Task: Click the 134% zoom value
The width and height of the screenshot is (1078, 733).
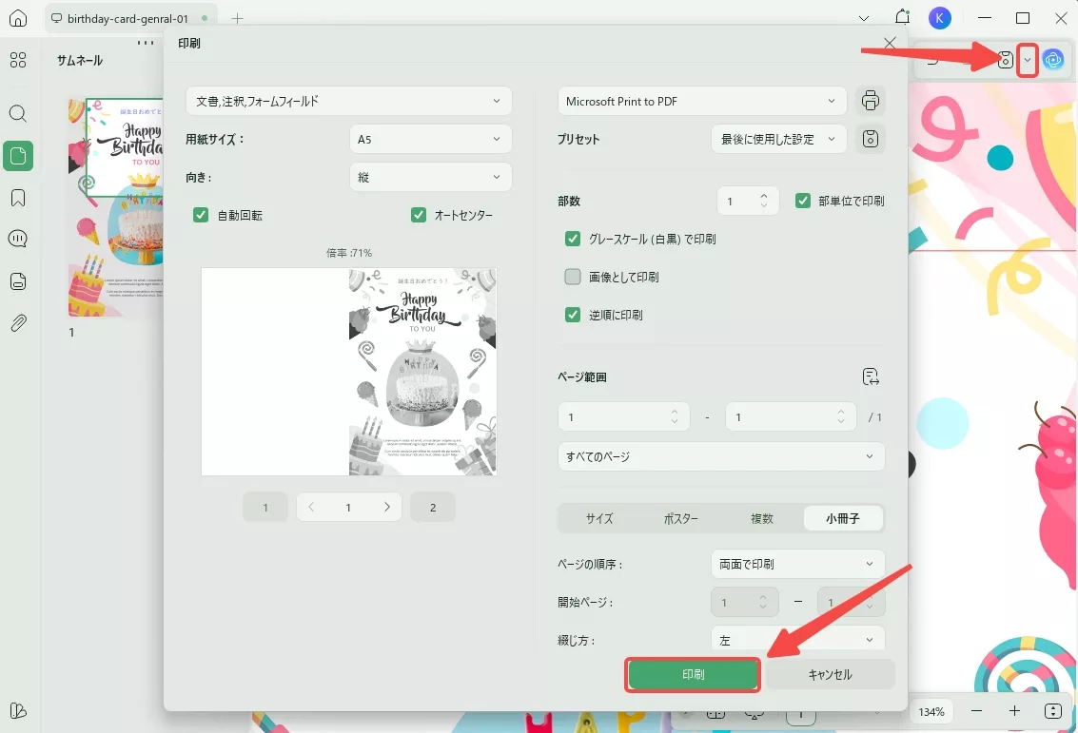Action: point(931,712)
